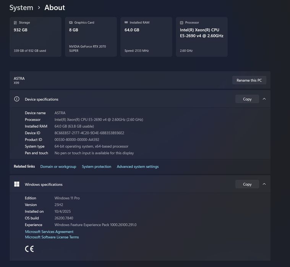Click the X99 model text
290x267 pixels.
16,83
